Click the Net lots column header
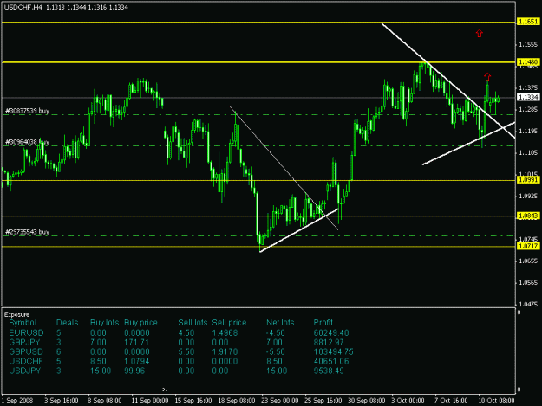 [x=280, y=323]
